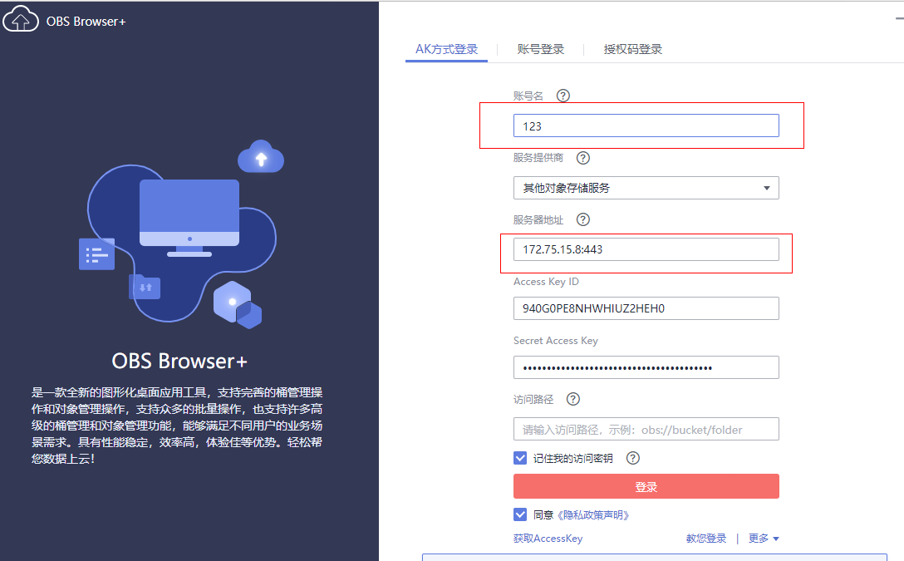
Task: Open the 教您登录 link
Action: tap(706, 539)
